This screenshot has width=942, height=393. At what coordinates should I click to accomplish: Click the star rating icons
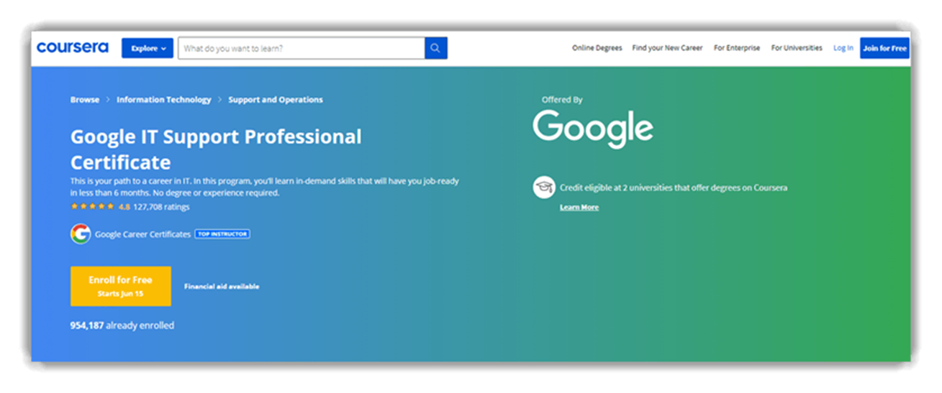(x=92, y=207)
